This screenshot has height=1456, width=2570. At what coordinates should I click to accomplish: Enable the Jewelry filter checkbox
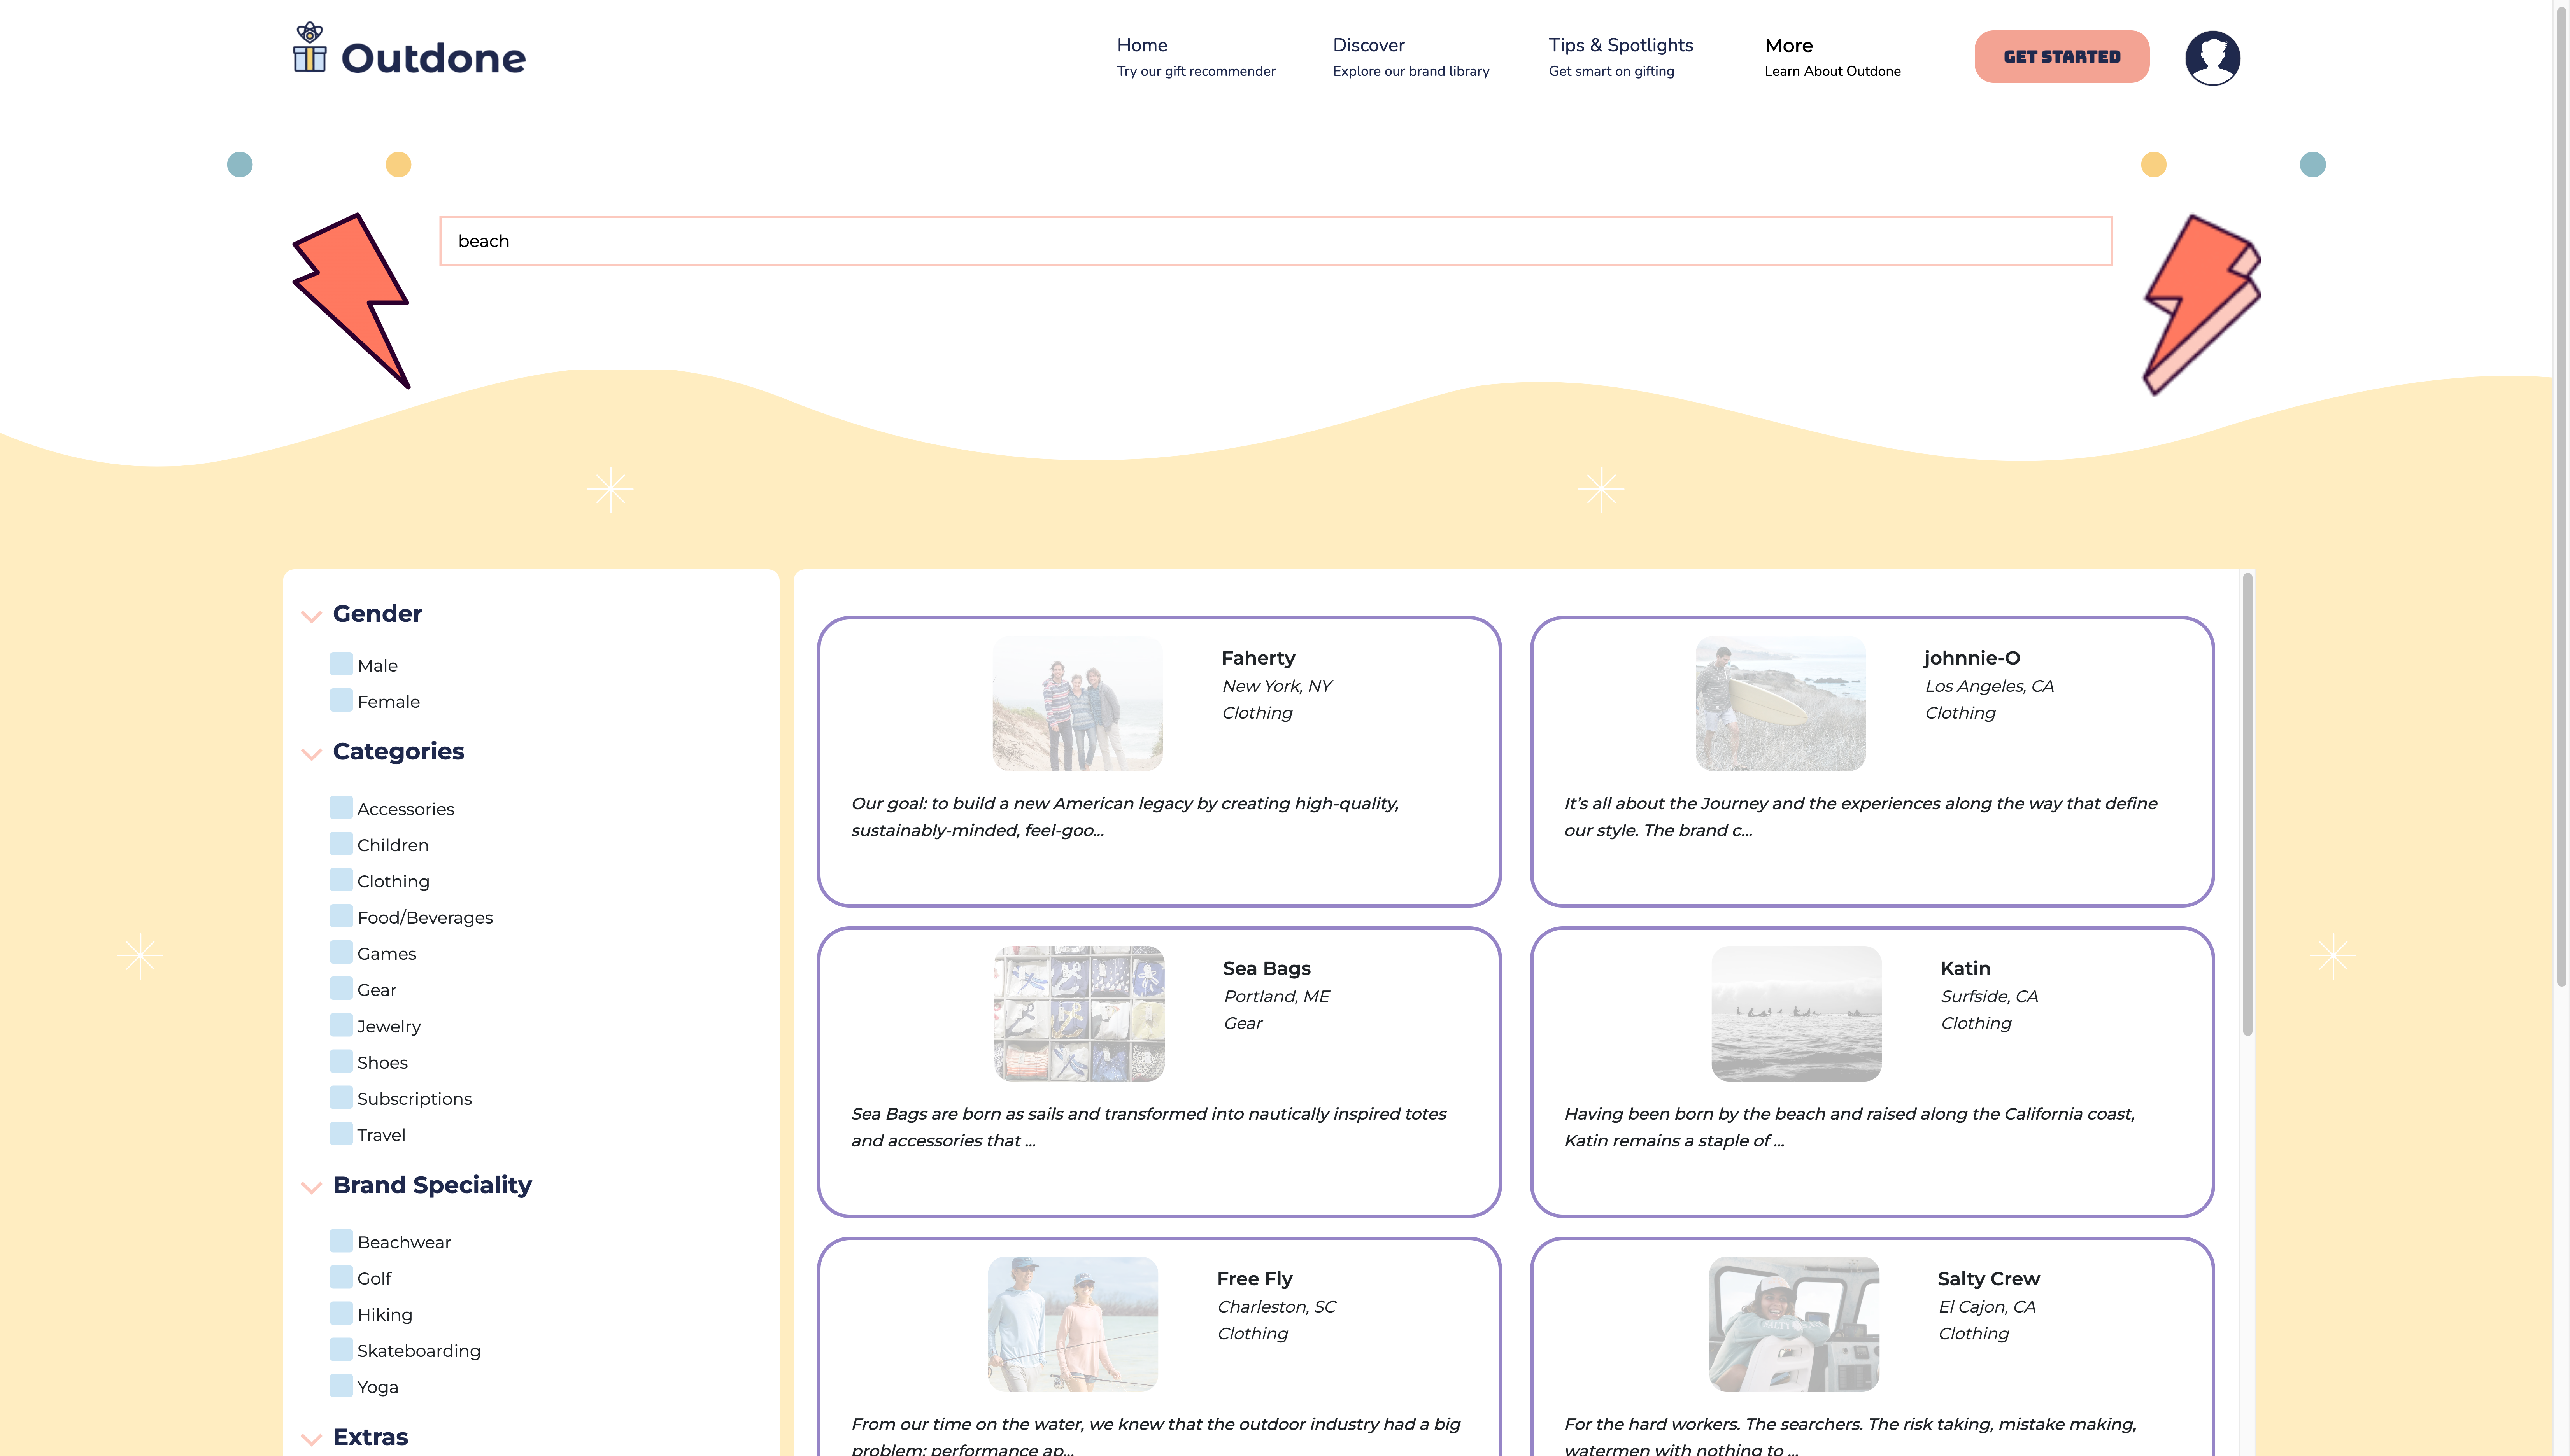tap(341, 1025)
